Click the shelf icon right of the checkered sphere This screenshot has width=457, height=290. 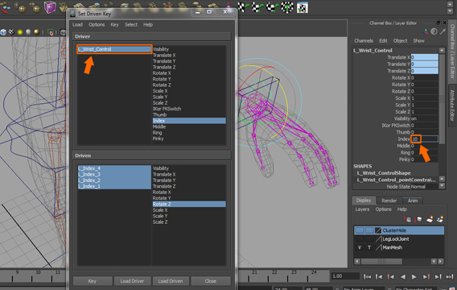303,7
